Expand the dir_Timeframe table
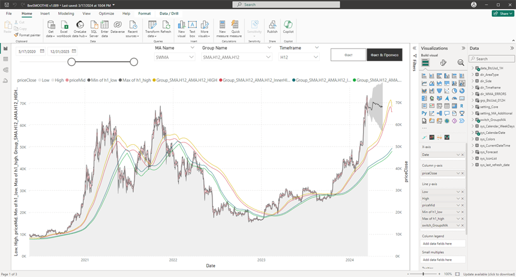The height and width of the screenshot is (277, 516). click(x=473, y=87)
